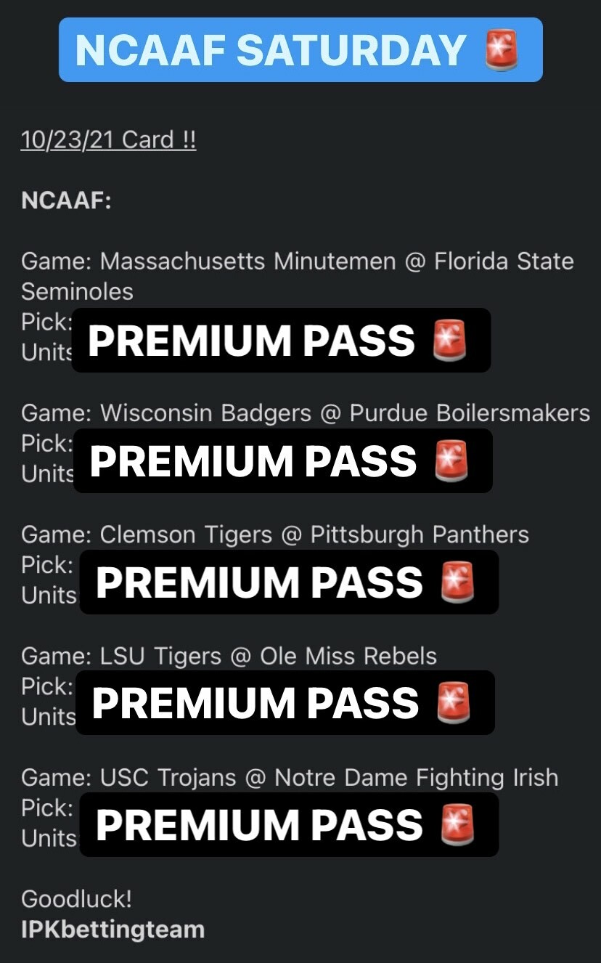Tap the NCAAF SATURDAY banner title text
This screenshot has height=963, width=601.
click(x=270, y=50)
